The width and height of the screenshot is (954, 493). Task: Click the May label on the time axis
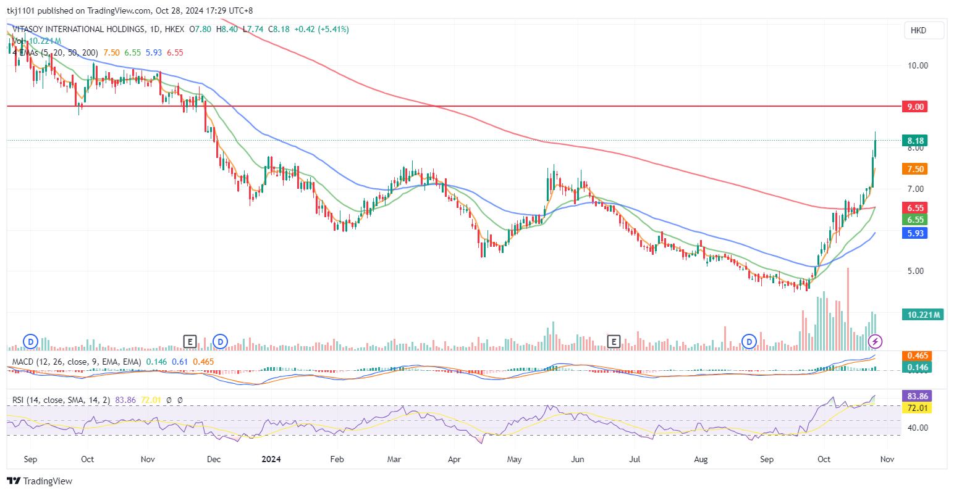tap(514, 459)
